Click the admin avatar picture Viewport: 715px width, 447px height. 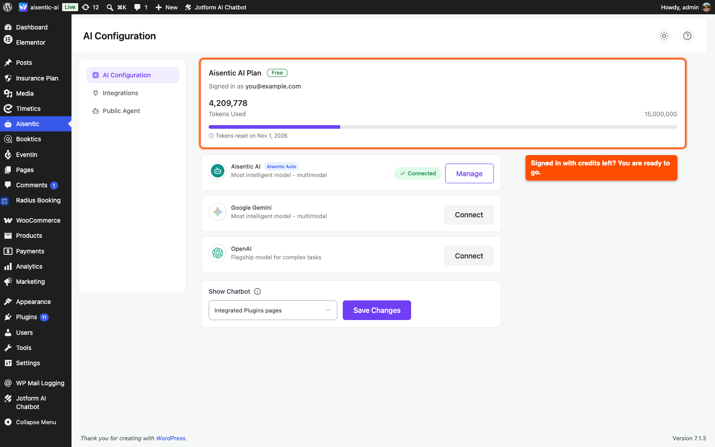[707, 7]
